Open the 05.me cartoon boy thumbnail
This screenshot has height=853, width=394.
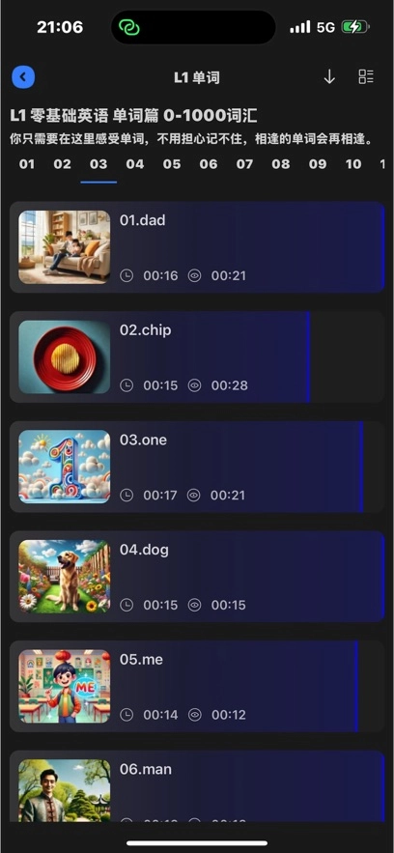click(x=64, y=687)
